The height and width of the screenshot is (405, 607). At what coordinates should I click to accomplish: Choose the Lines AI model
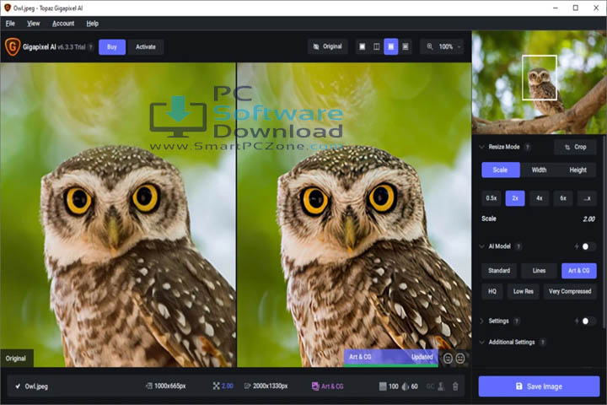[539, 271]
